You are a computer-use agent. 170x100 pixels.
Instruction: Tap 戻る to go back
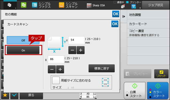pyautogui.click(x=31, y=95)
